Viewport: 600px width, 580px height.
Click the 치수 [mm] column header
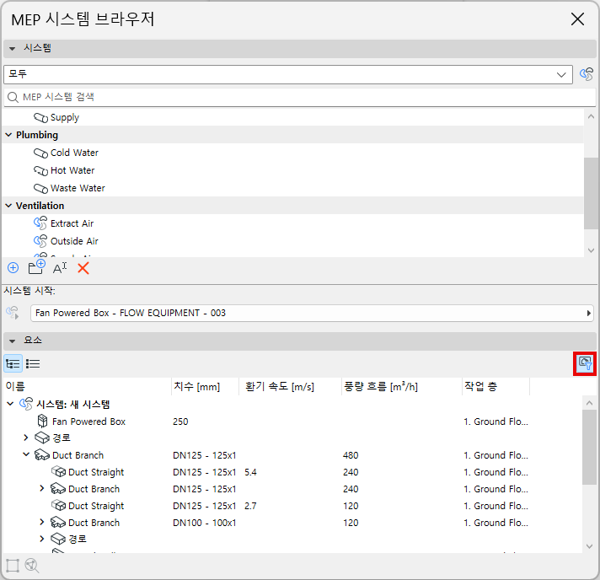(205, 386)
